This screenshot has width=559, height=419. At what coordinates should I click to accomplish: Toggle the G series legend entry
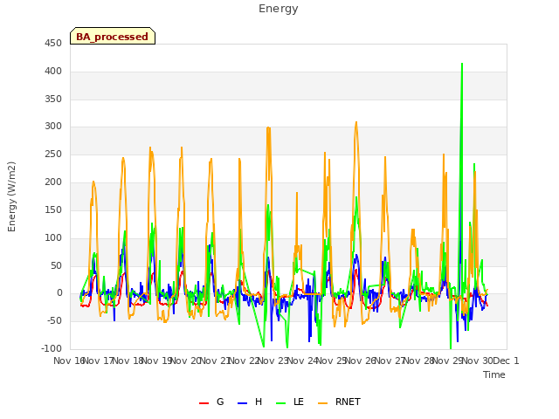211,402
